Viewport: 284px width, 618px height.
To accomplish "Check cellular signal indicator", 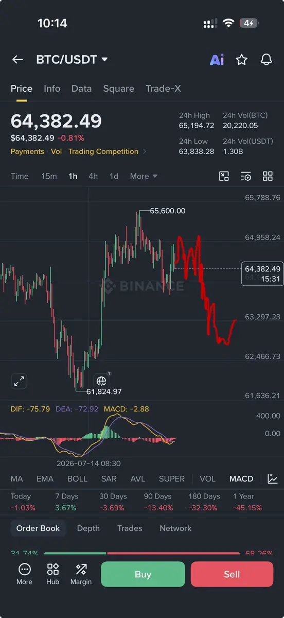I will (210, 24).
